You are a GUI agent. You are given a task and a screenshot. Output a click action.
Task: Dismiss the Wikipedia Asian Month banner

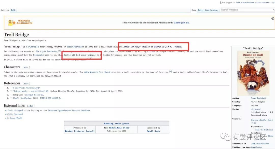tap(273, 18)
